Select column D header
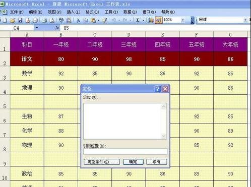Image resolution: width=251 pixels, height=187 pixels. [129, 35]
